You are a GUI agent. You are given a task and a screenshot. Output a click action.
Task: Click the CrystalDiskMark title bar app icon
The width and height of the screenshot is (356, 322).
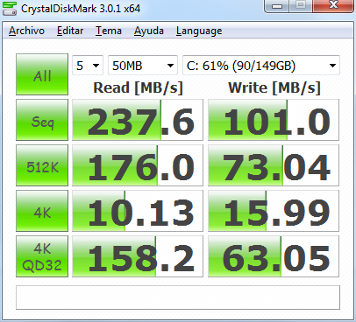pos(10,8)
